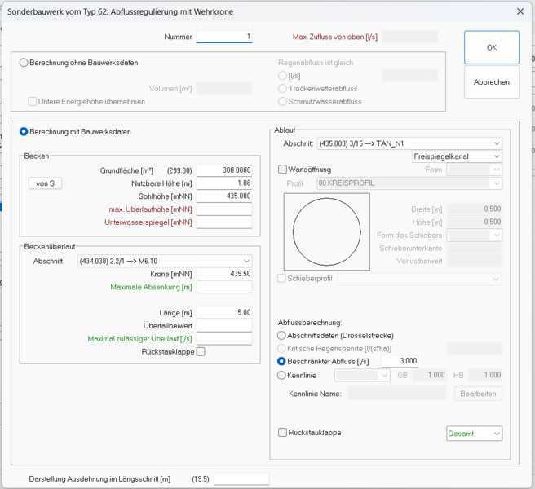Click the 'Darstellung Ausdehnung im Längsschnitt' field
Image resolution: width=535 pixels, height=489 pixels.
click(x=241, y=479)
